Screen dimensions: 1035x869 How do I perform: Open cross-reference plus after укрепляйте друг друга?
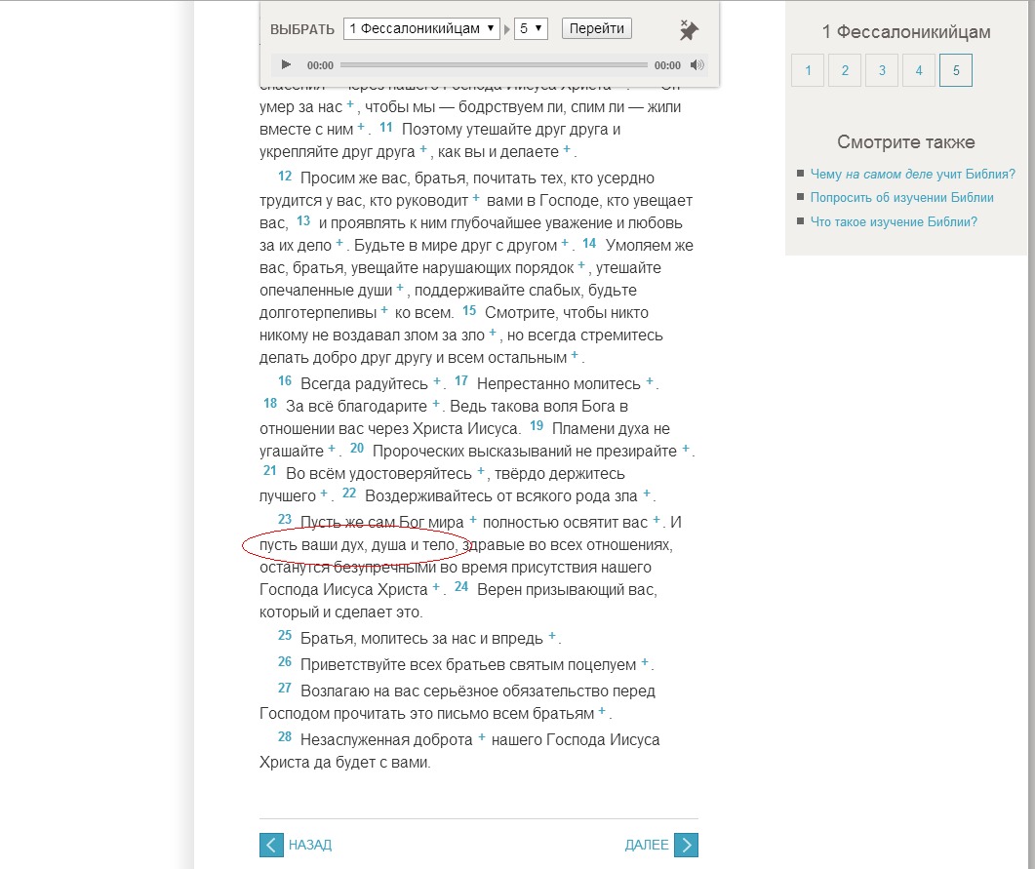(423, 148)
